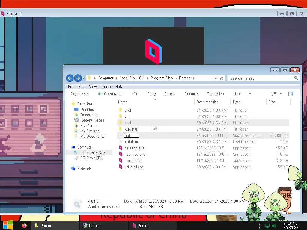The height and width of the screenshot is (230, 307).
Task: Click Cut in the toolbar
Action: click(136, 94)
